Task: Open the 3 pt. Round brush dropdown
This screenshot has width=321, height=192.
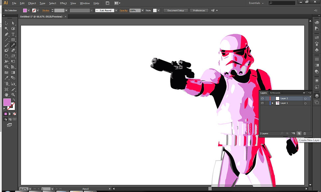Action: (116, 11)
